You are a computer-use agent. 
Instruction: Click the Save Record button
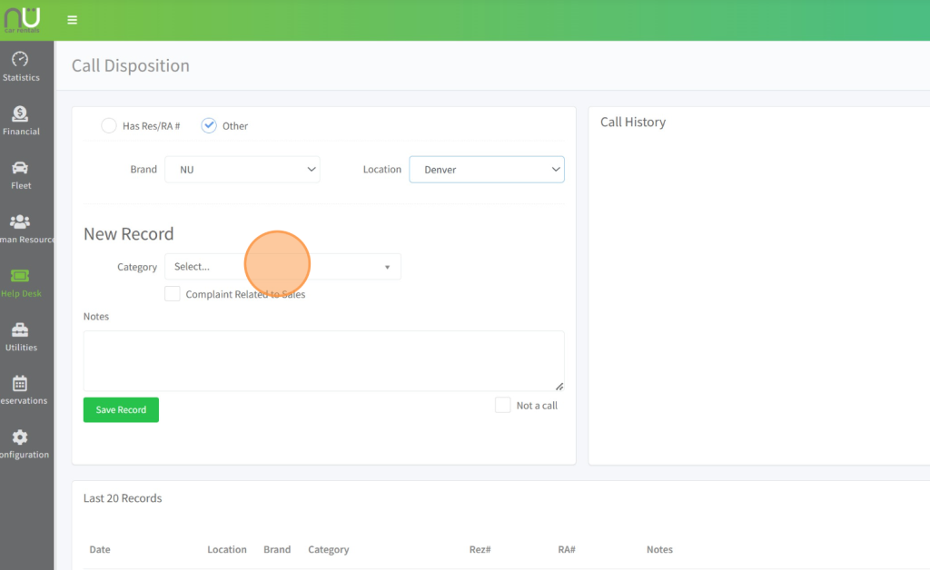[x=121, y=410]
